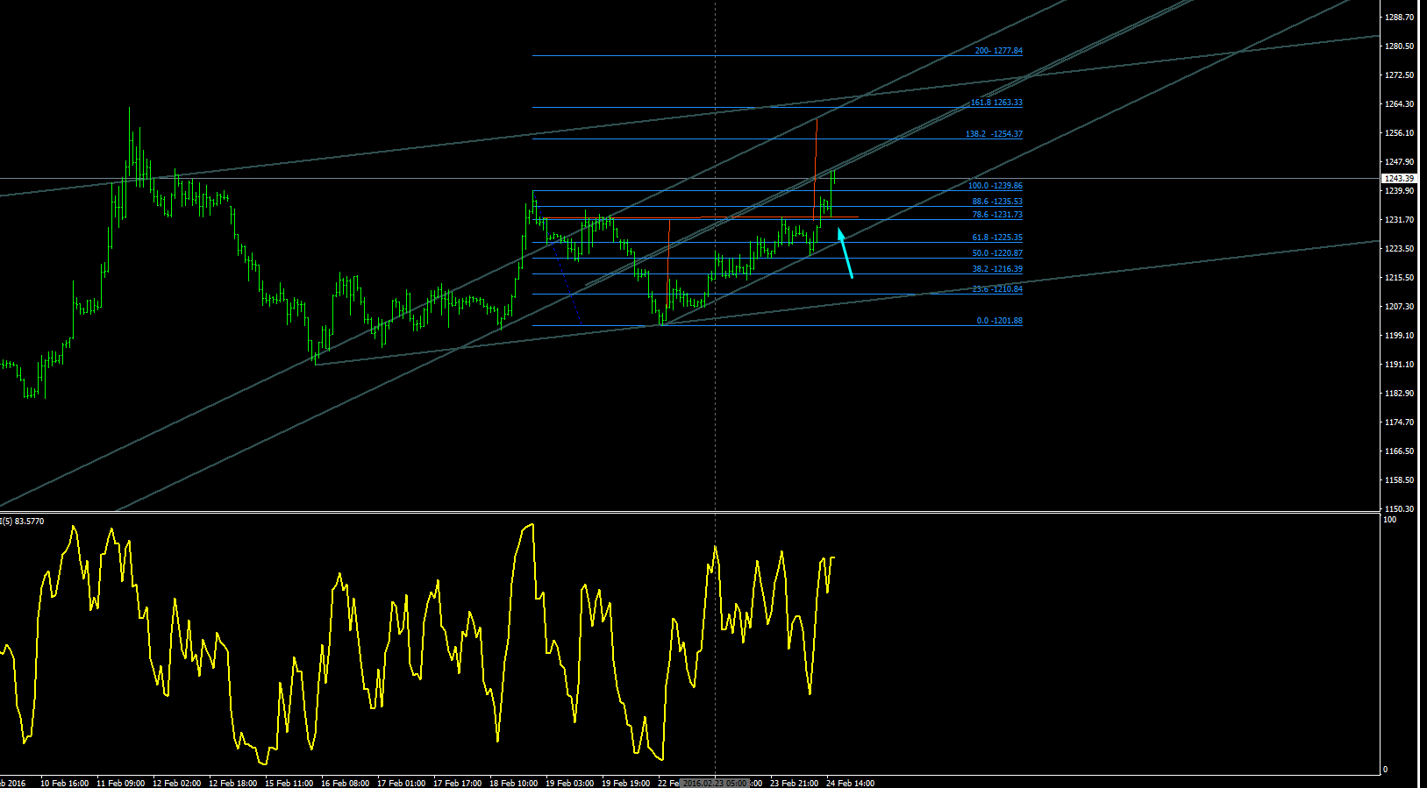Click the "12 Feb 02:00" time axis label
The image size is (1427, 788).
coord(176,784)
